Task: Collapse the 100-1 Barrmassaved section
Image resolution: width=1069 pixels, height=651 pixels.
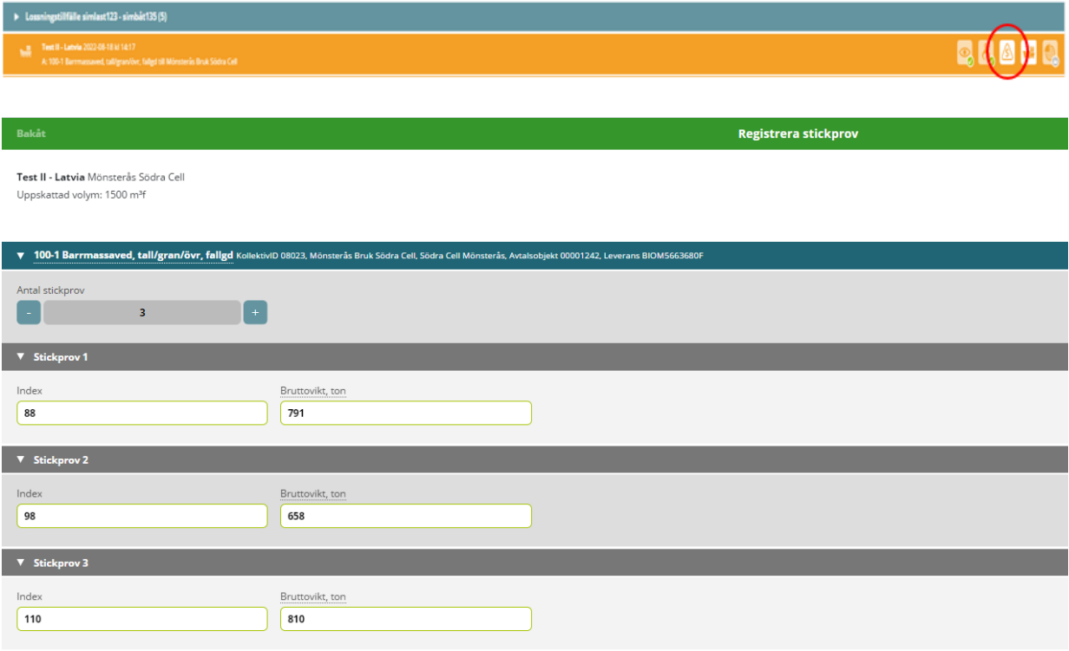Action: click(21, 256)
